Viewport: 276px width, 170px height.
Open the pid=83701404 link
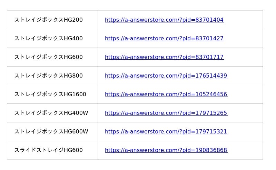(x=164, y=20)
